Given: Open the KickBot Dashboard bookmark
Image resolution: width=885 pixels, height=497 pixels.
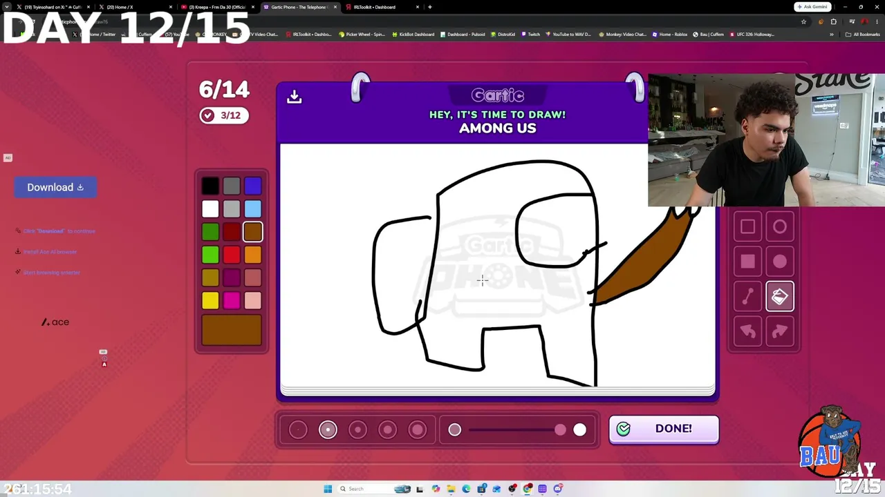Looking at the screenshot, I should [413, 35].
